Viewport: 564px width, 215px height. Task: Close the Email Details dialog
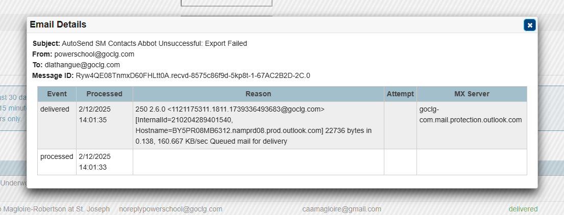tap(529, 25)
